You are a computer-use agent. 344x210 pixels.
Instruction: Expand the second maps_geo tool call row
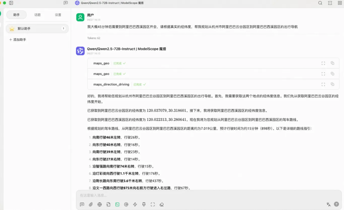tap(213, 73)
